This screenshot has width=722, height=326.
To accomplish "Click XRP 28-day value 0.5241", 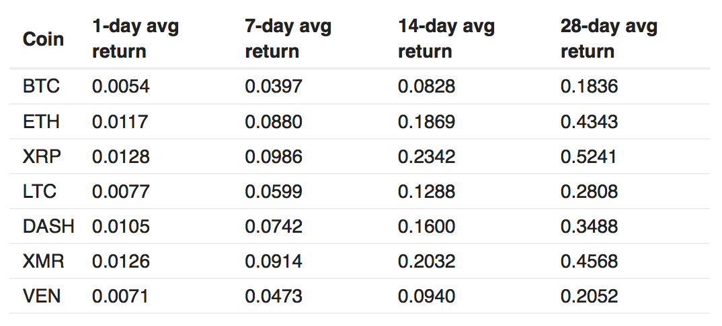I will pyautogui.click(x=589, y=156).
